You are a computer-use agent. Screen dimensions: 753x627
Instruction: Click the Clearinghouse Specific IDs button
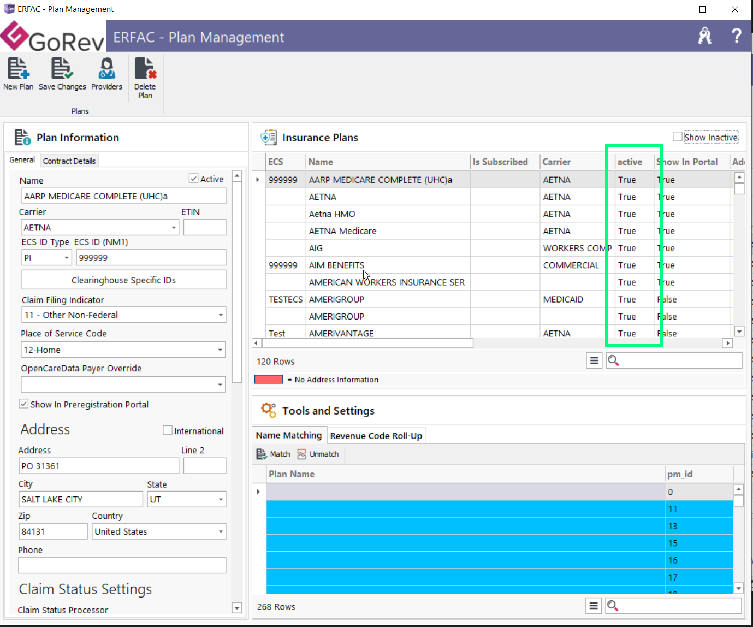(x=123, y=280)
